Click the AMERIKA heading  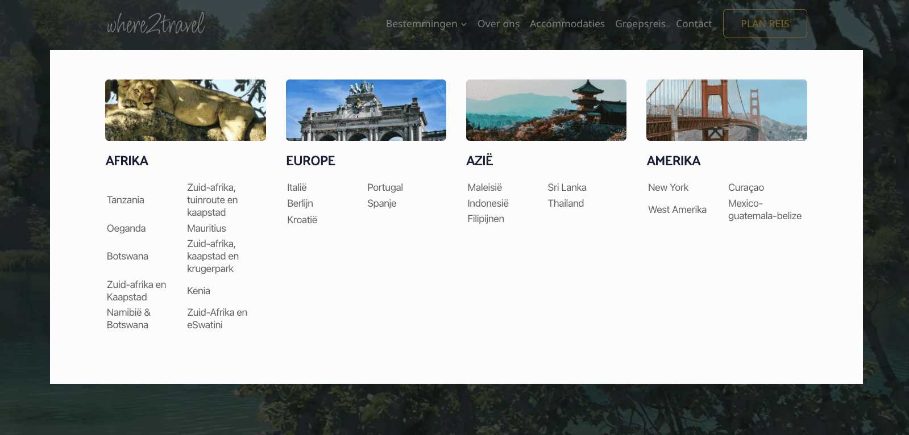pyautogui.click(x=674, y=161)
